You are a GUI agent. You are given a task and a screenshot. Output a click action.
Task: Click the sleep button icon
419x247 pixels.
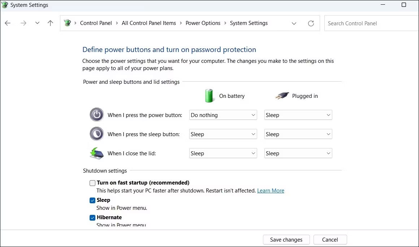[x=96, y=134]
